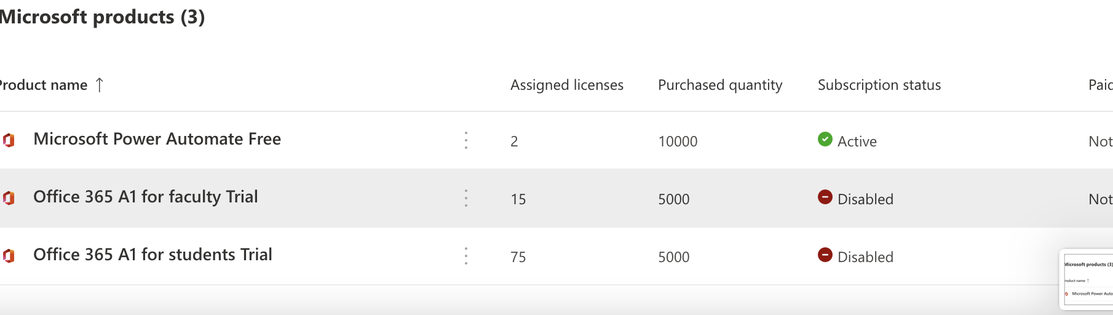1113x315 pixels.
Task: Toggle sort arrow beside Product name
Action: click(x=100, y=85)
